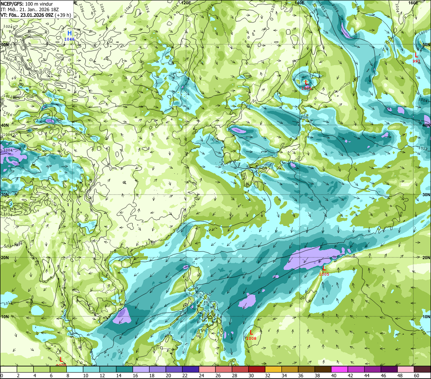Image resolution: width=431 pixels, height=379 pixels.
Task: Pick the light cyan swatch between 8 and 10
Action: (75, 369)
